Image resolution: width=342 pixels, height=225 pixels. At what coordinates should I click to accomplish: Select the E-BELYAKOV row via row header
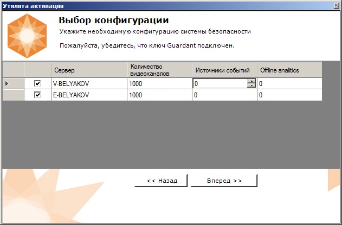point(13,95)
